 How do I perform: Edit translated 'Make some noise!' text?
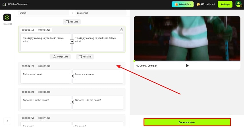[98, 77]
